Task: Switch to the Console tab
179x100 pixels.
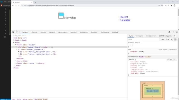Action: tap(34, 32)
